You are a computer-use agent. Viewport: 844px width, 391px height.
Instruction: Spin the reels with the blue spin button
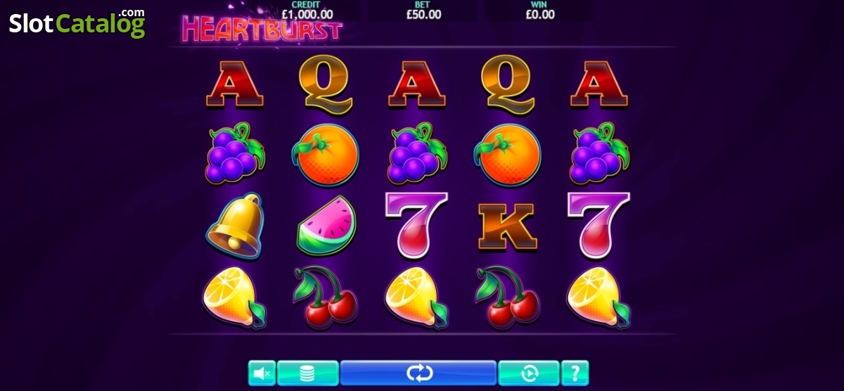point(418,373)
